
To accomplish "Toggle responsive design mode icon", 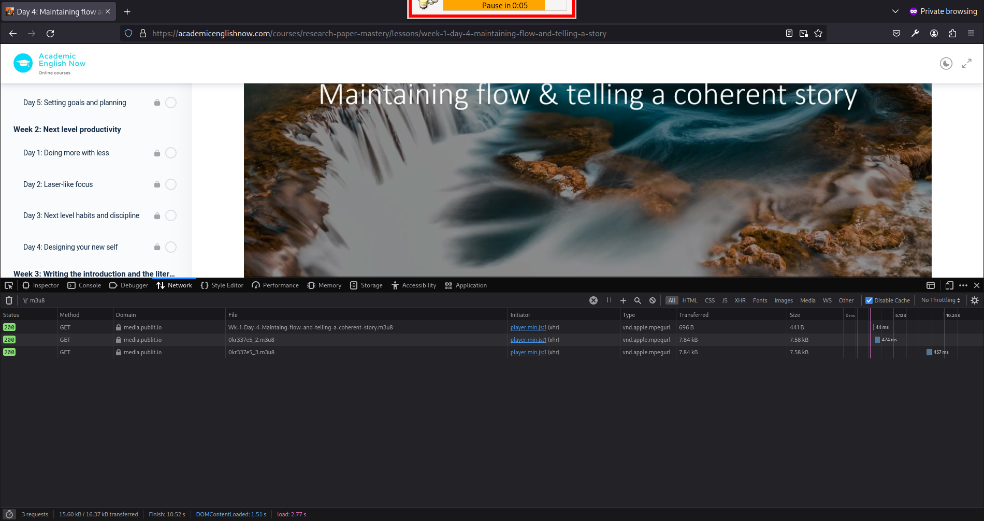I will [949, 285].
